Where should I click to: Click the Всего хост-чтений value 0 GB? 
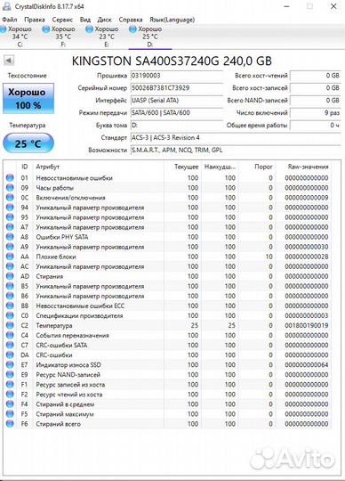click(316, 76)
